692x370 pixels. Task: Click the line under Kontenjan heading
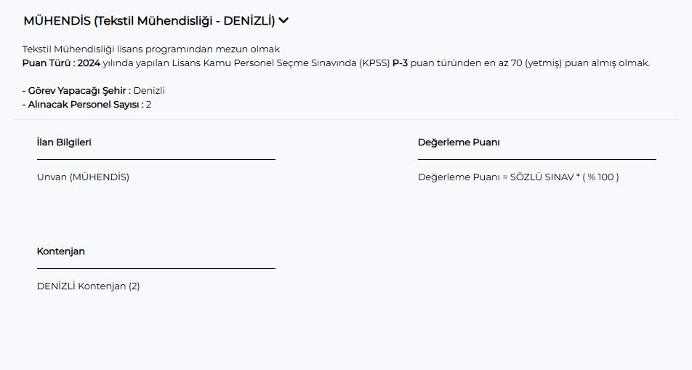(x=156, y=268)
